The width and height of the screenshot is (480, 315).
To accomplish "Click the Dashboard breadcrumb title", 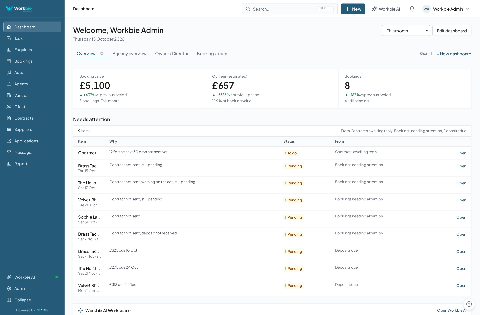I will [x=84, y=9].
